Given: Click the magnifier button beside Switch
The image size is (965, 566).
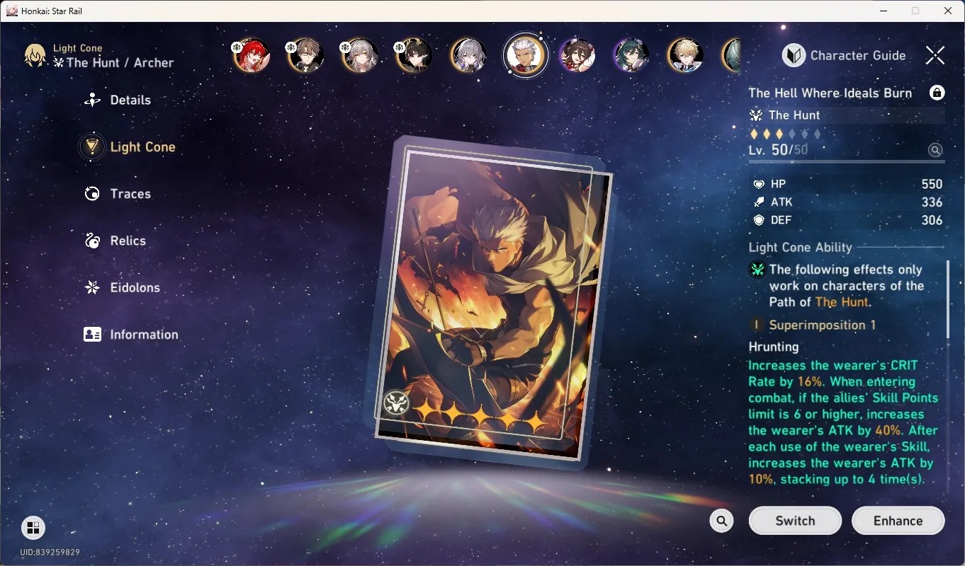Looking at the screenshot, I should 721,521.
